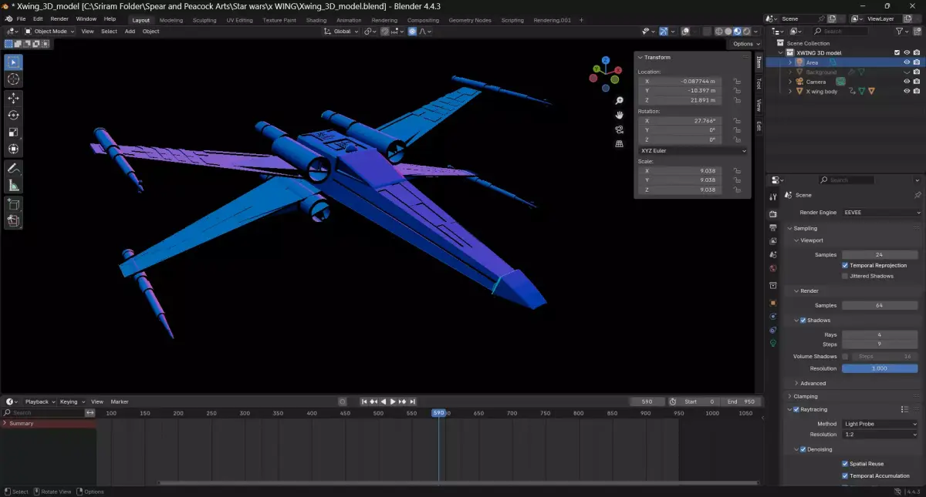
Task: Open the File menu
Action: tap(21, 18)
